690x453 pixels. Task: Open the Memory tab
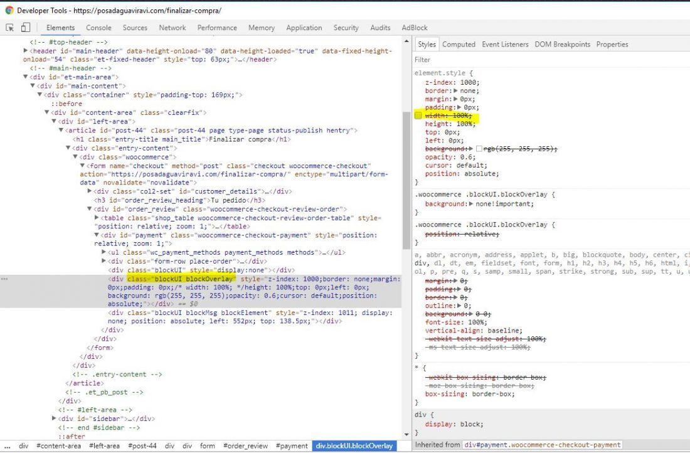tap(262, 28)
